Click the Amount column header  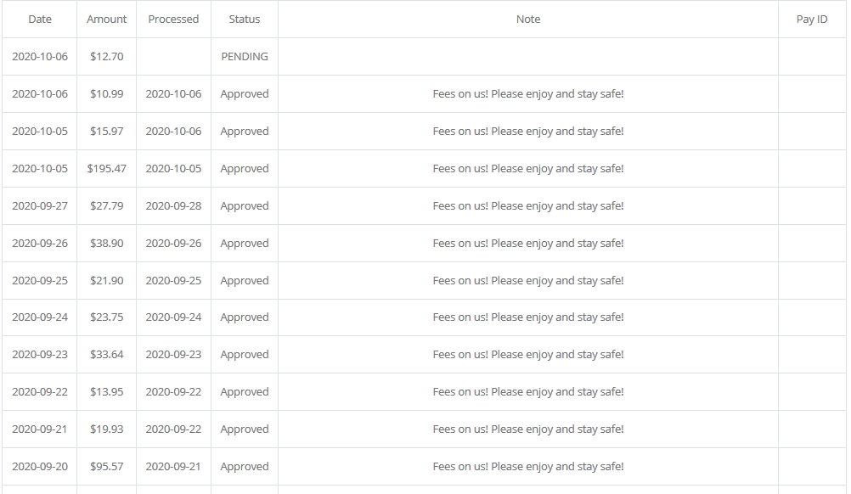[x=107, y=20]
